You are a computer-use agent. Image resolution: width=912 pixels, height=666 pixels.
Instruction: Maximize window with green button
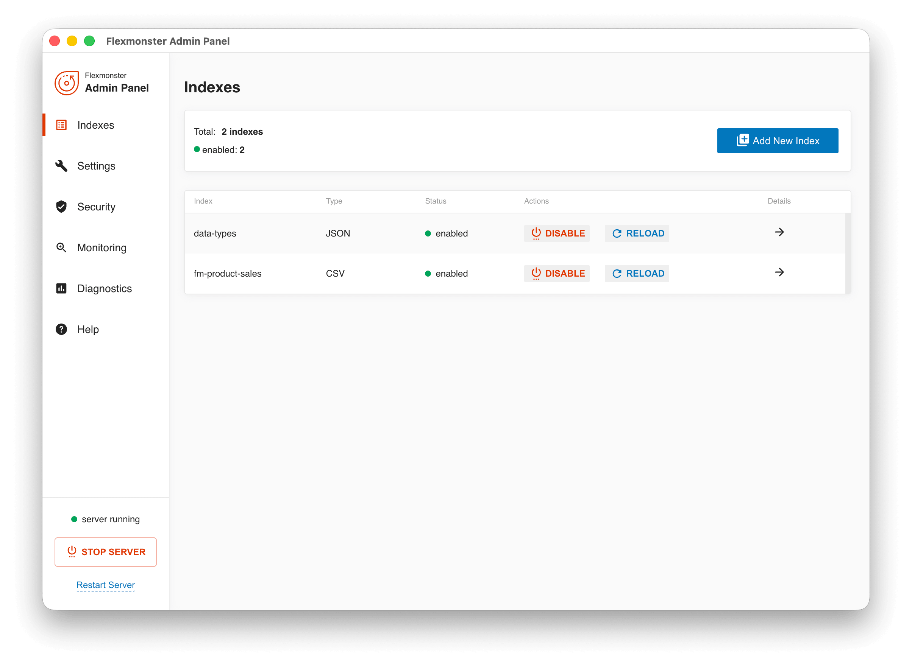pyautogui.click(x=89, y=41)
